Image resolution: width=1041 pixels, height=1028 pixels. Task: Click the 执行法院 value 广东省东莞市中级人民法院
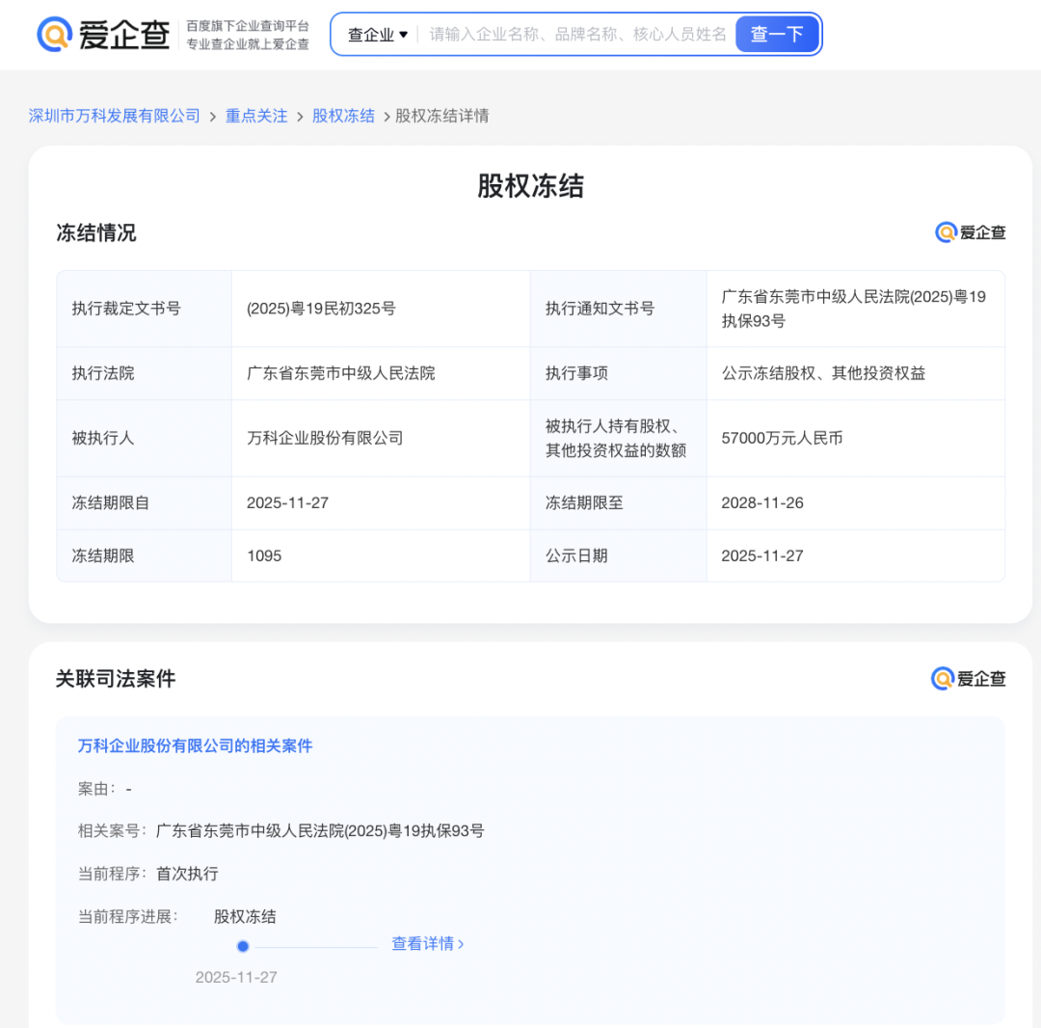coord(340,373)
